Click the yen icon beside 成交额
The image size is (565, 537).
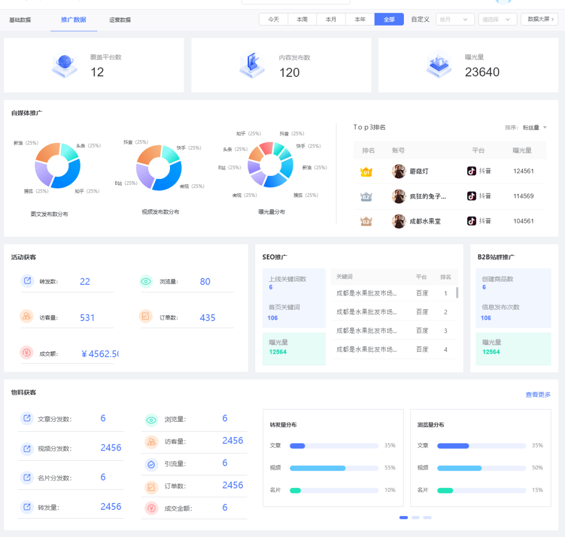coord(27,352)
